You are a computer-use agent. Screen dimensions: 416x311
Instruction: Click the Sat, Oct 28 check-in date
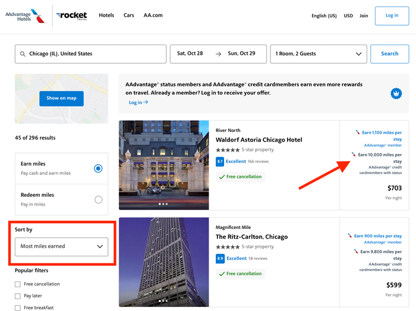(190, 54)
